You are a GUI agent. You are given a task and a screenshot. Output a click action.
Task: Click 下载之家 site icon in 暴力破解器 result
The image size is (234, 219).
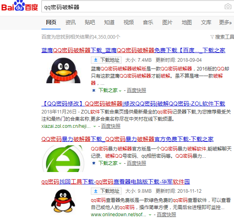pos(94,163)
